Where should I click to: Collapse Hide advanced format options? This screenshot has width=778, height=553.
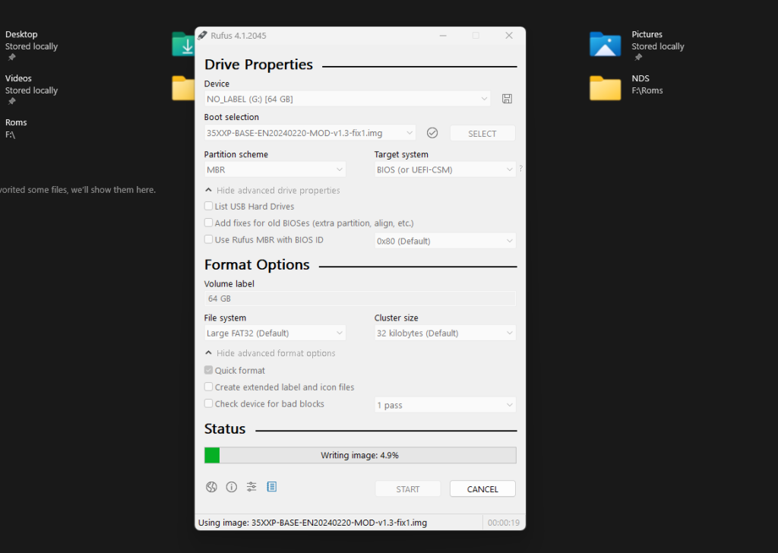pyautogui.click(x=270, y=353)
